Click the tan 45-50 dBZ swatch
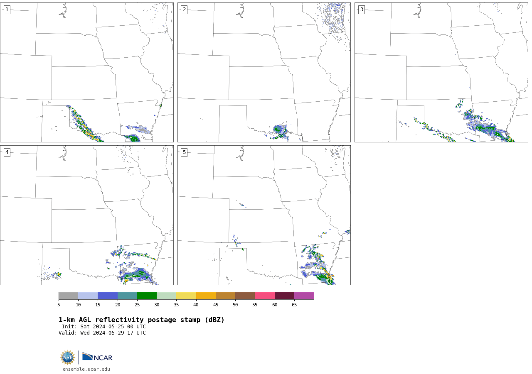The height and width of the screenshot is (374, 532). 225,296
